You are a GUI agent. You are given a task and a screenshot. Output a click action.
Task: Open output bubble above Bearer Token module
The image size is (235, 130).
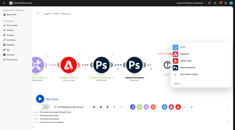46,55
